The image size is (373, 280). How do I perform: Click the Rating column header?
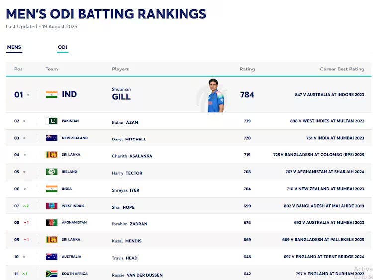coord(247,69)
